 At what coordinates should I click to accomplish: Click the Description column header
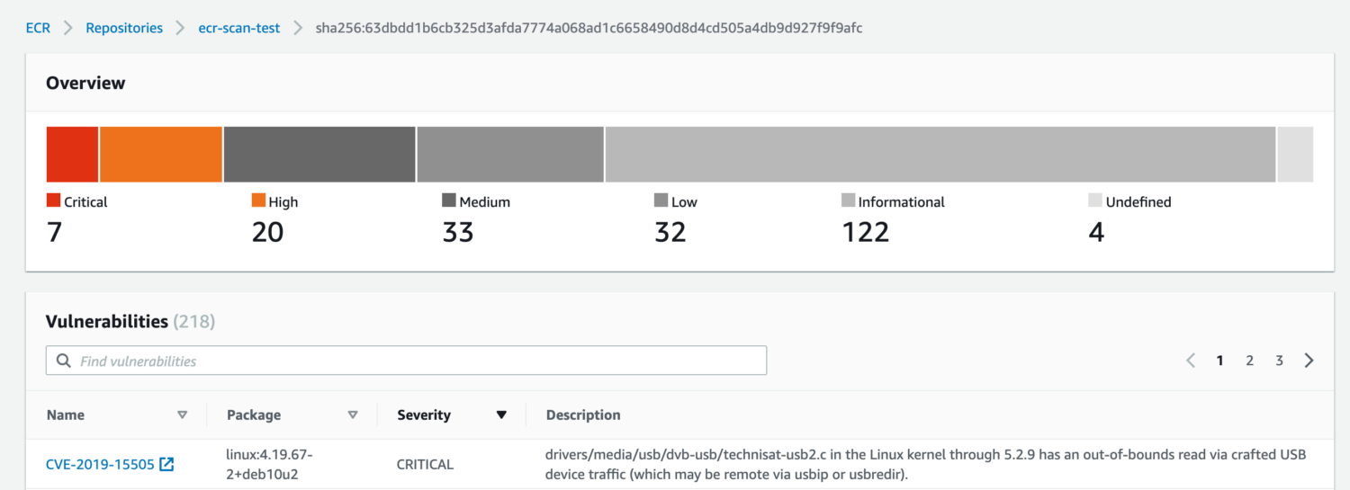[x=583, y=415]
